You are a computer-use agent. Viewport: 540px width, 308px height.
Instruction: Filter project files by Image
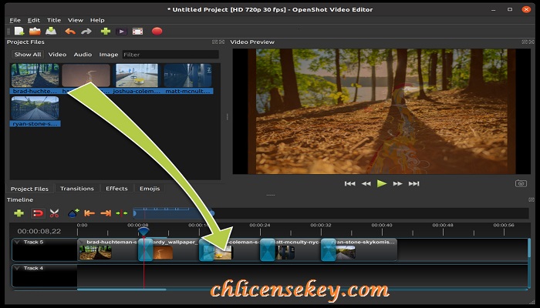(x=109, y=55)
